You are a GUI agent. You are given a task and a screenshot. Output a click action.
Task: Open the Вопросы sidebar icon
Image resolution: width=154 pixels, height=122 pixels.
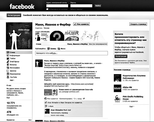pyautogui.click(x=8, y=65)
